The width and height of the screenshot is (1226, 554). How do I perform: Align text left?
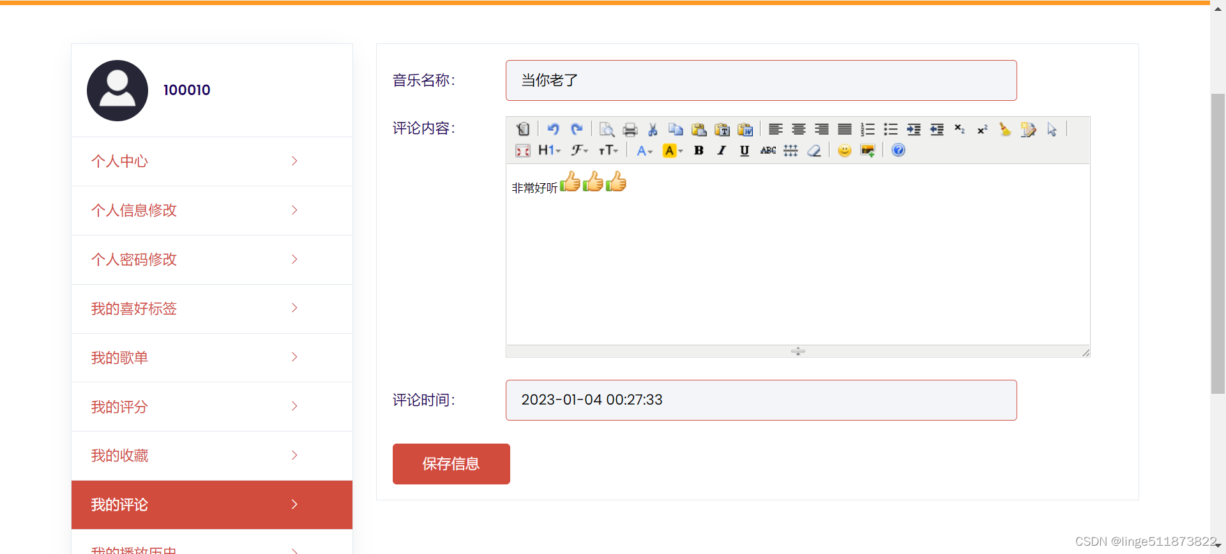click(x=776, y=129)
